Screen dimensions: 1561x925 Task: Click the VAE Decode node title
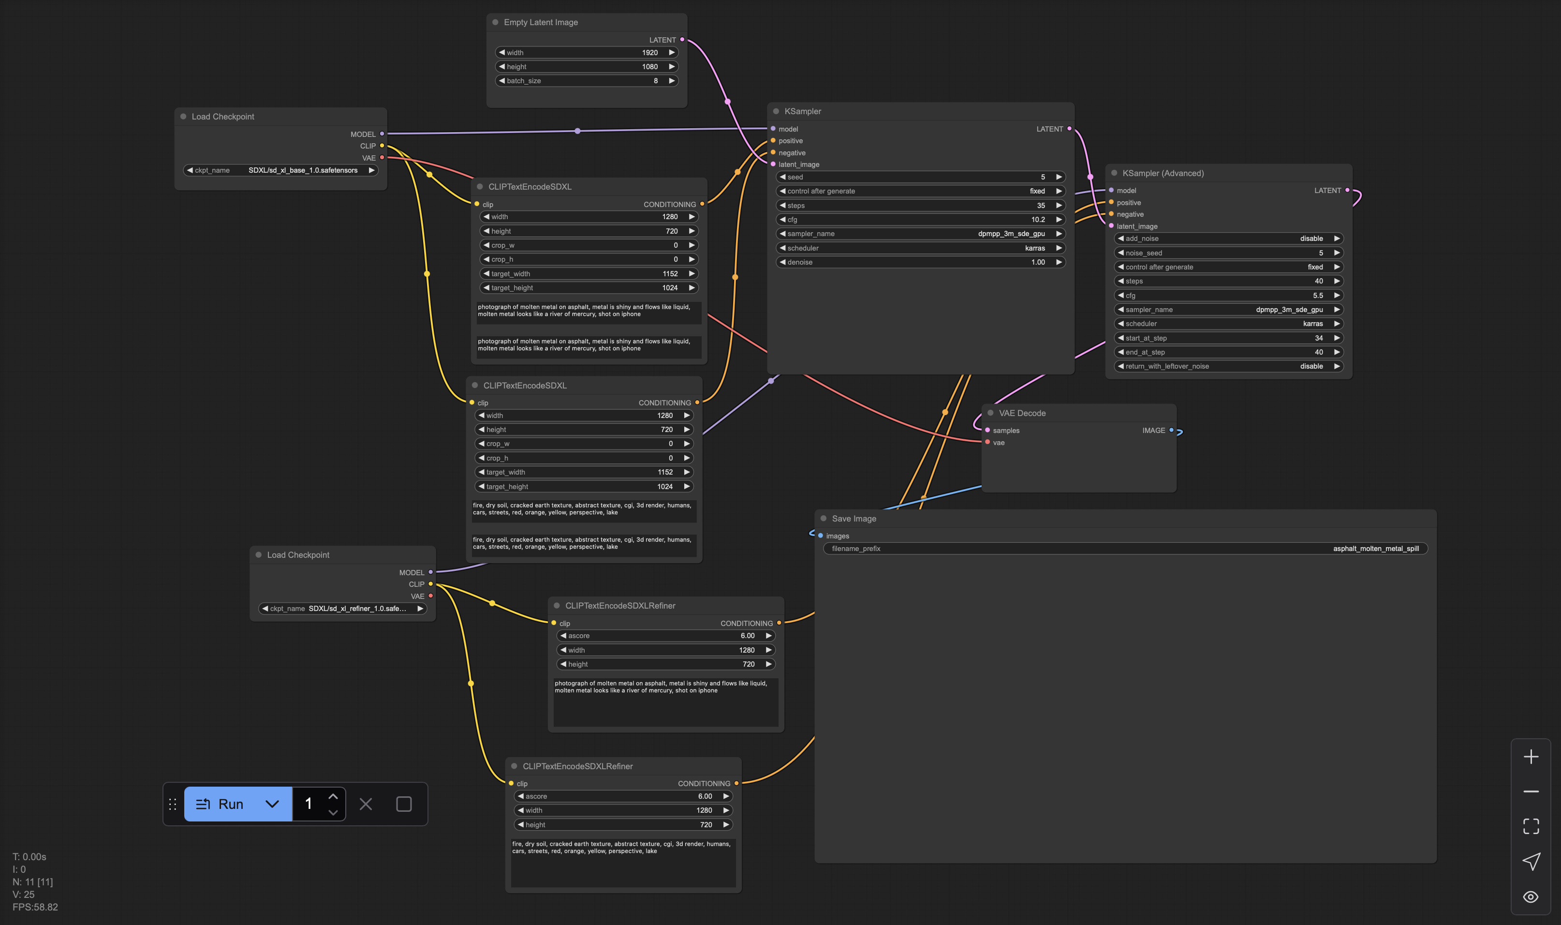point(1022,413)
